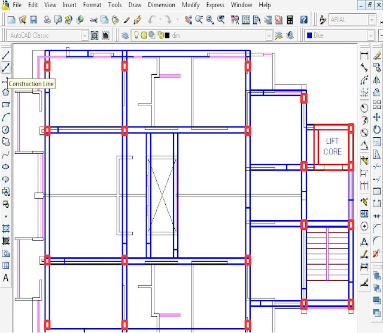Select the Line draw tool
This screenshot has width=383, height=333.
point(5,55)
